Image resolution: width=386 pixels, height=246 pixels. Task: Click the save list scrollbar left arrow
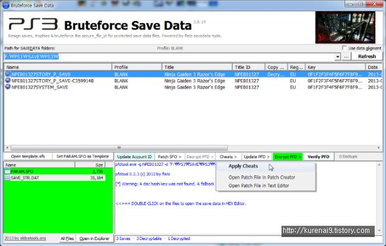point(7,148)
